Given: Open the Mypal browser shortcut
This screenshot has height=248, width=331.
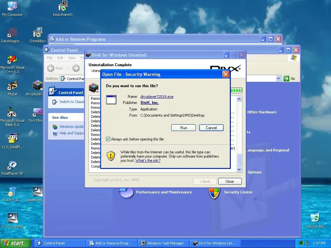Looking at the screenshot, I should [x=12, y=88].
